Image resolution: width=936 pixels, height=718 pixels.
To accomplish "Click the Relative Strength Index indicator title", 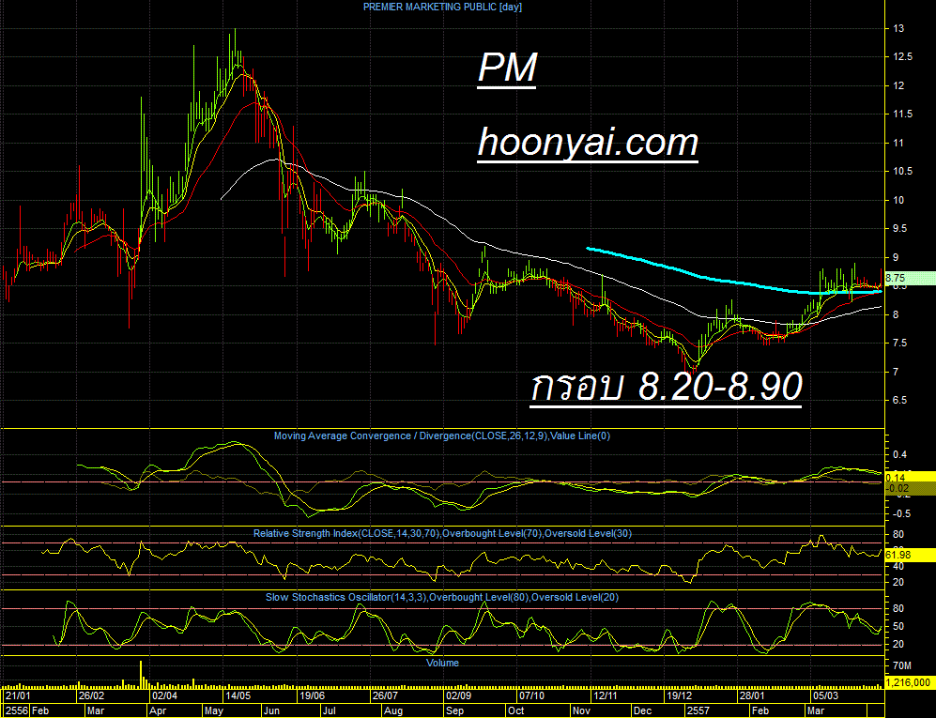I will coord(442,534).
